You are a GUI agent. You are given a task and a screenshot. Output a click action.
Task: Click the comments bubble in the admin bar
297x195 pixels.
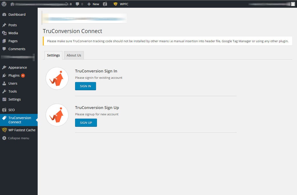click(x=77, y=4)
